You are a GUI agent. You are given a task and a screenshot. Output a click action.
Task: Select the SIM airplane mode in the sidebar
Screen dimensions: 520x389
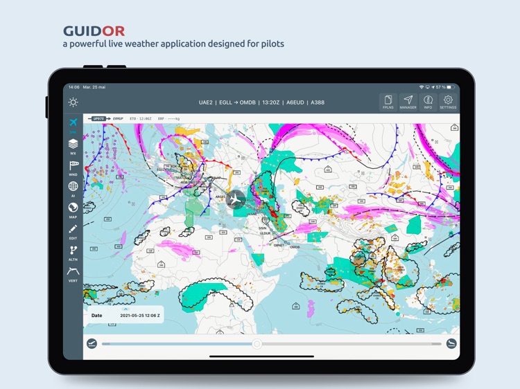tap(73, 125)
